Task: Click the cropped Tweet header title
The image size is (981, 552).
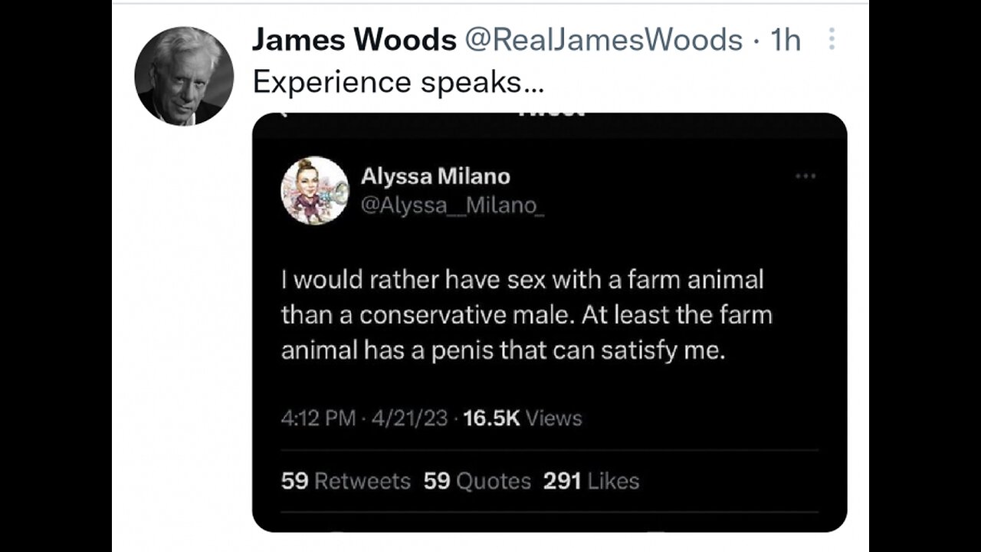Action: point(550,115)
